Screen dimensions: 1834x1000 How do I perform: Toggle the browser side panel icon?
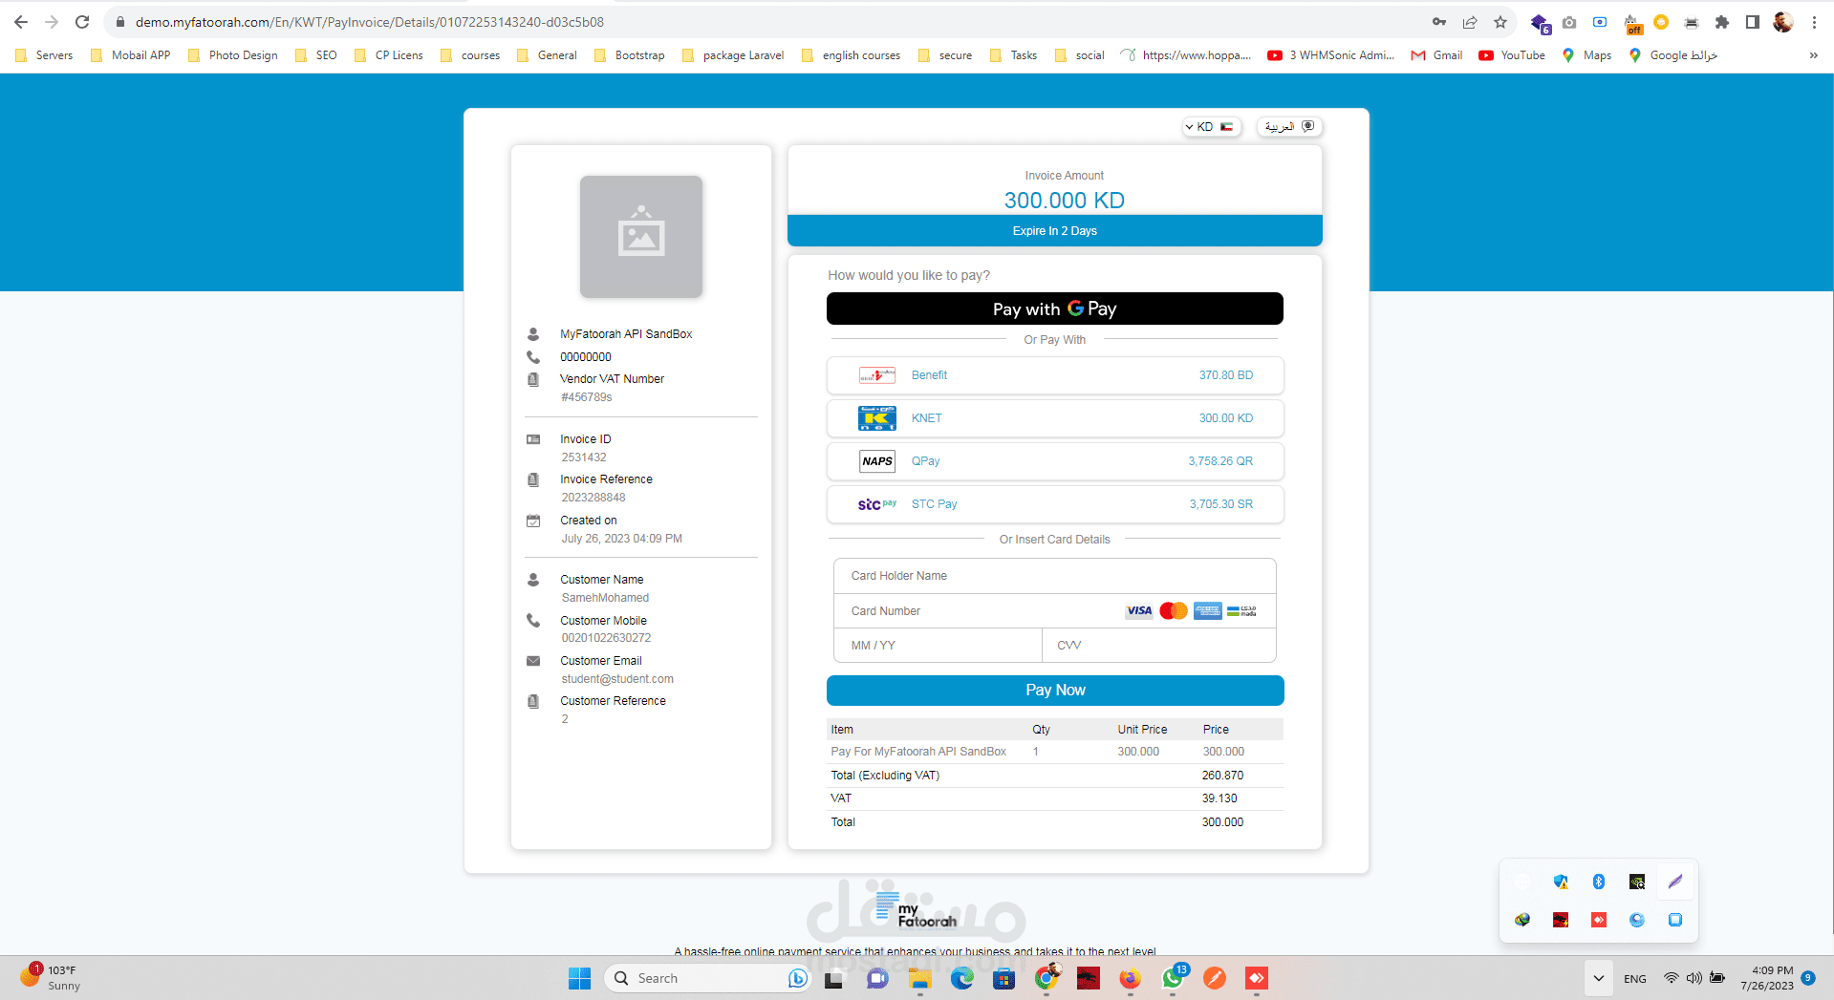(x=1753, y=22)
